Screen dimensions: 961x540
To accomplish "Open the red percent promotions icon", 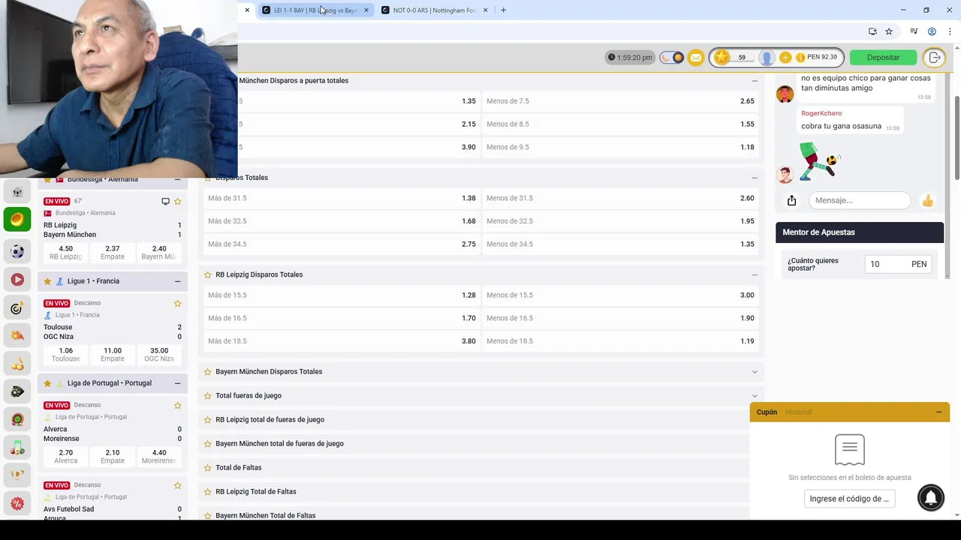I will coord(17,503).
